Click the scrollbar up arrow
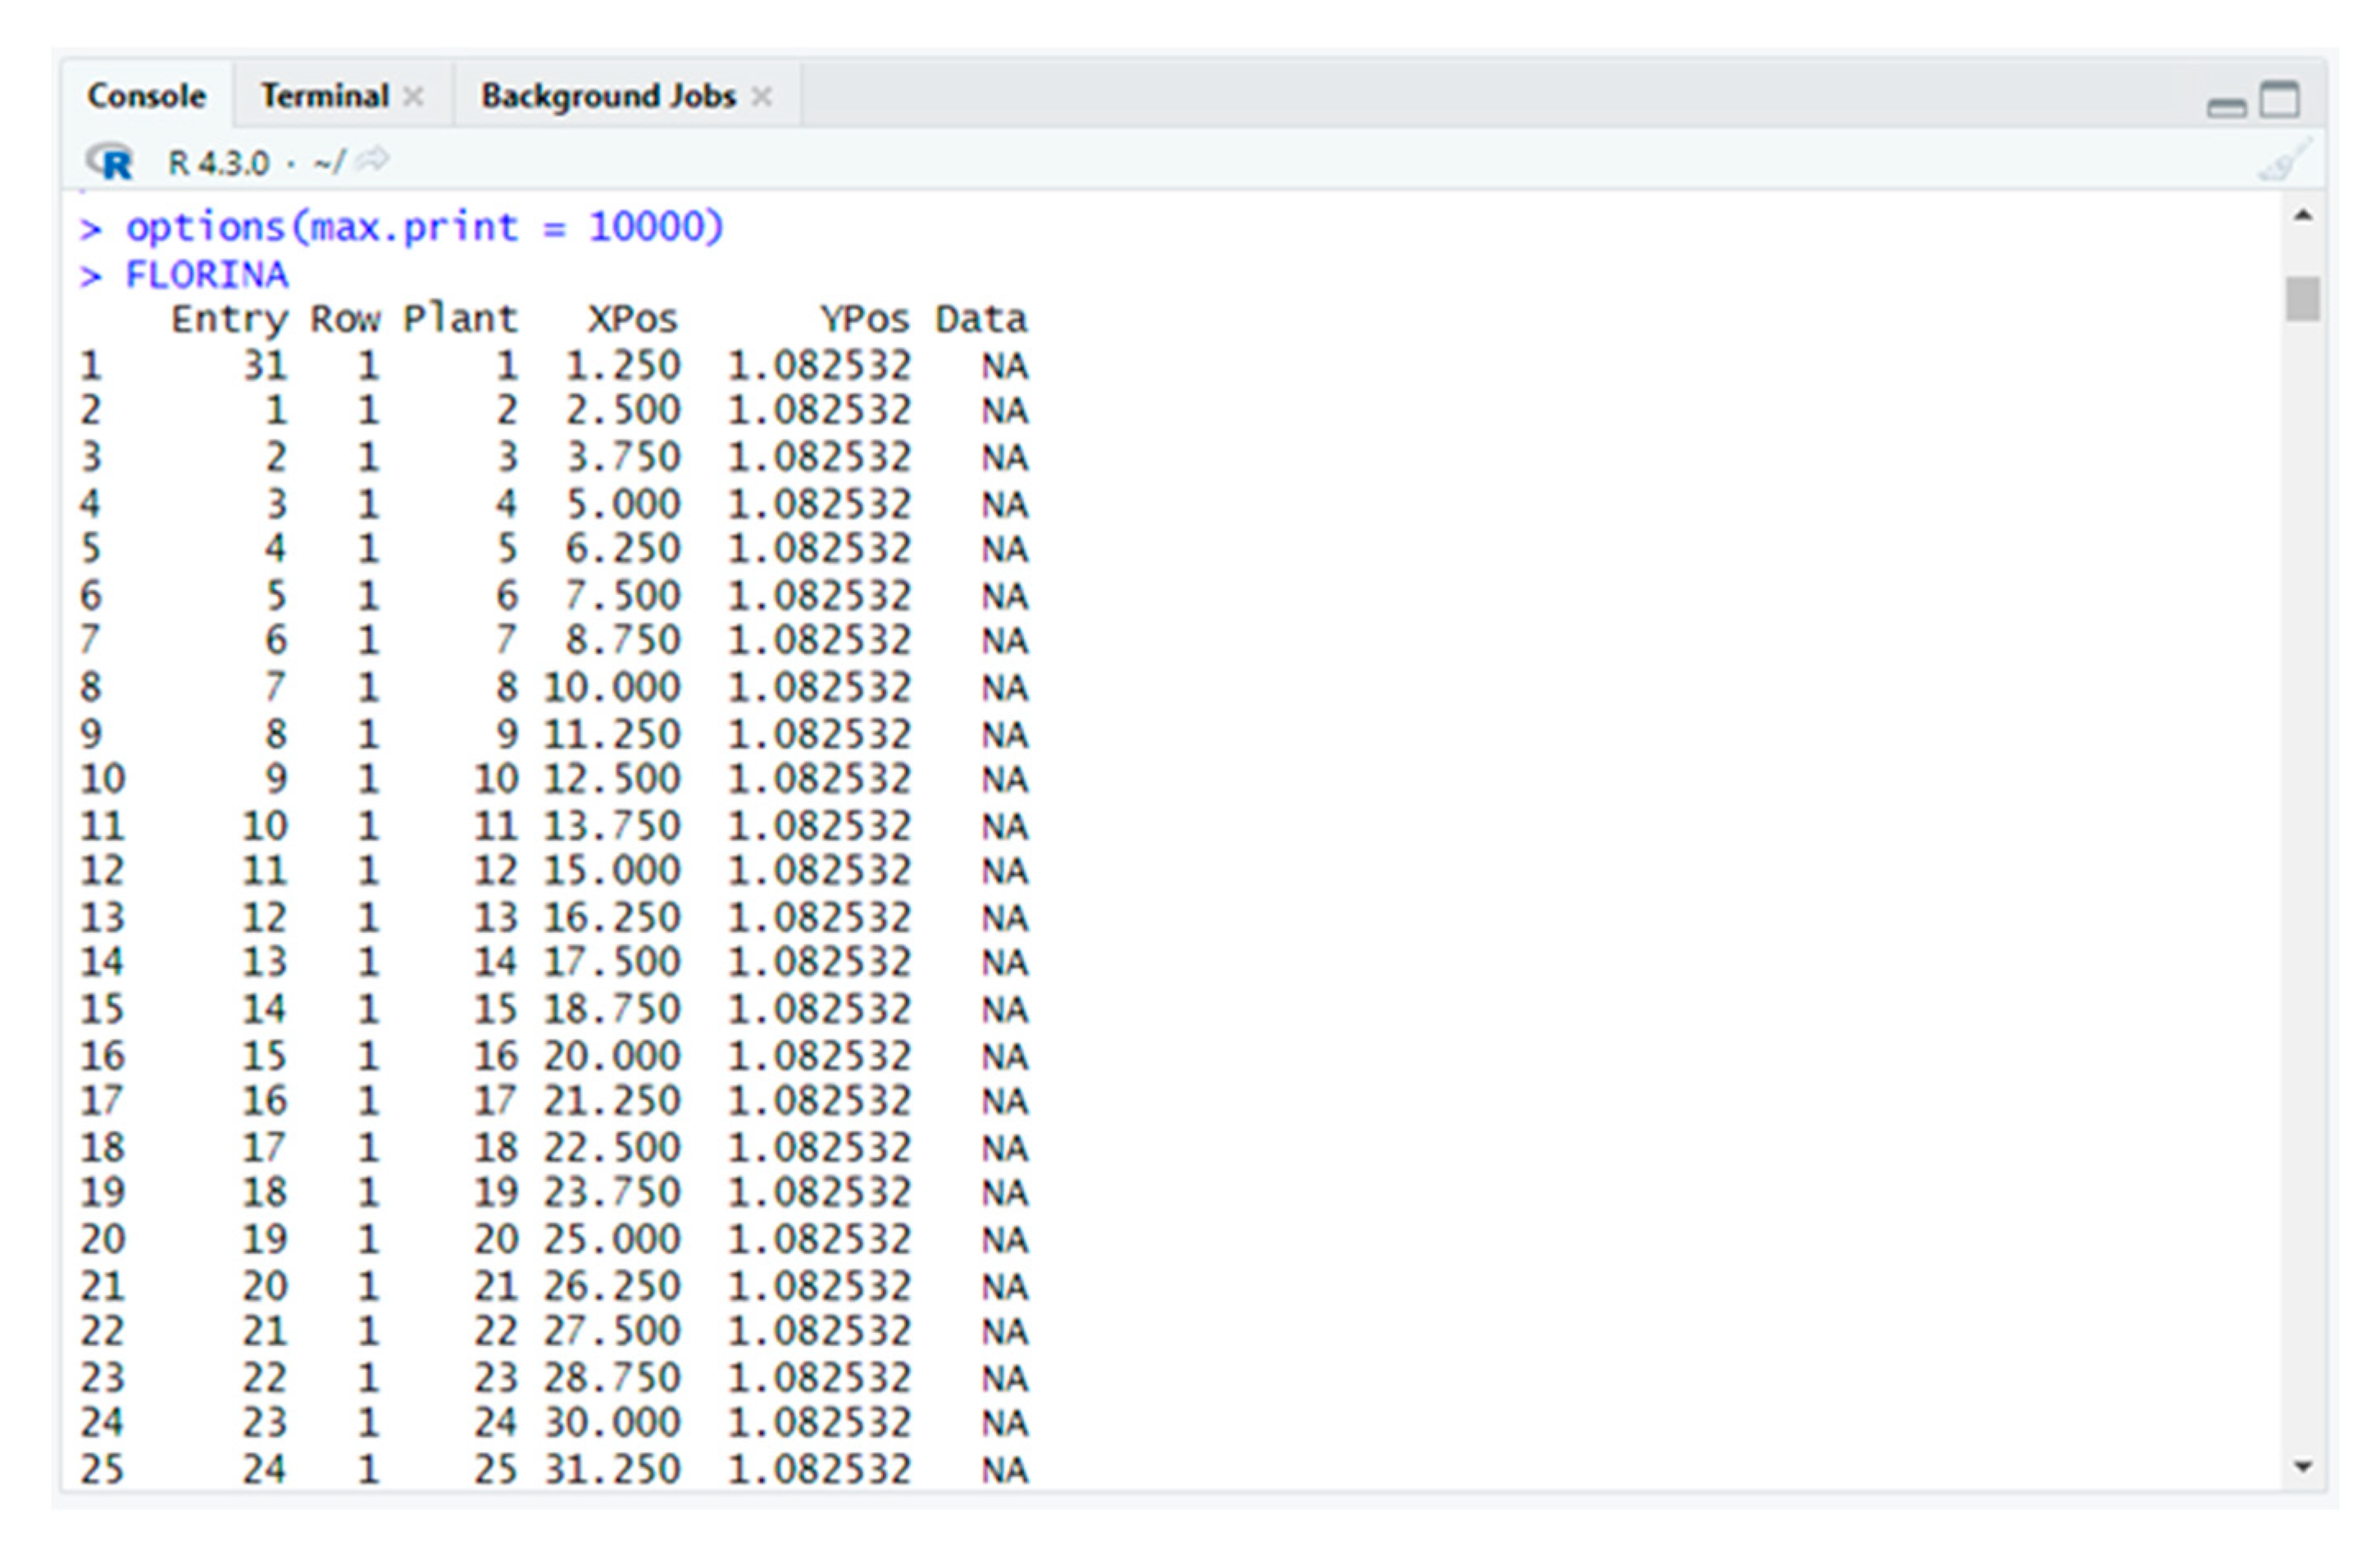Viewport: 2380px width, 1551px height. (2303, 215)
